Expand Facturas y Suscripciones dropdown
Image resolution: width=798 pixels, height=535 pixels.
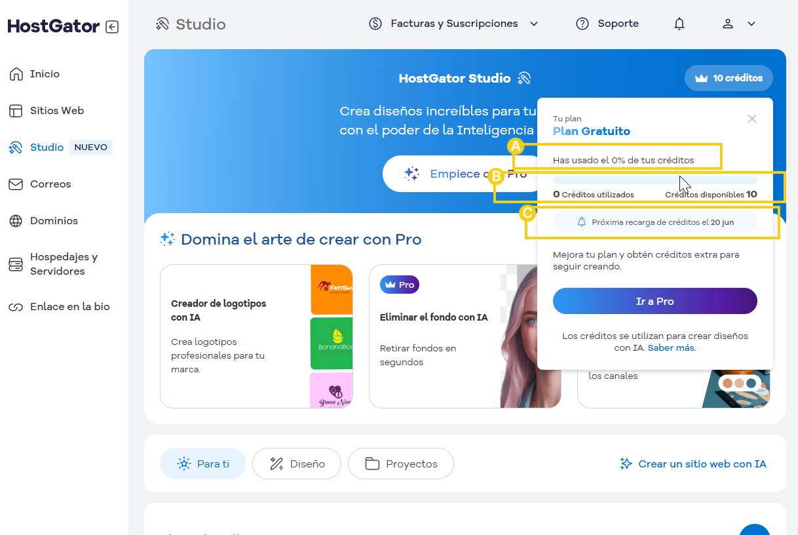[534, 24]
